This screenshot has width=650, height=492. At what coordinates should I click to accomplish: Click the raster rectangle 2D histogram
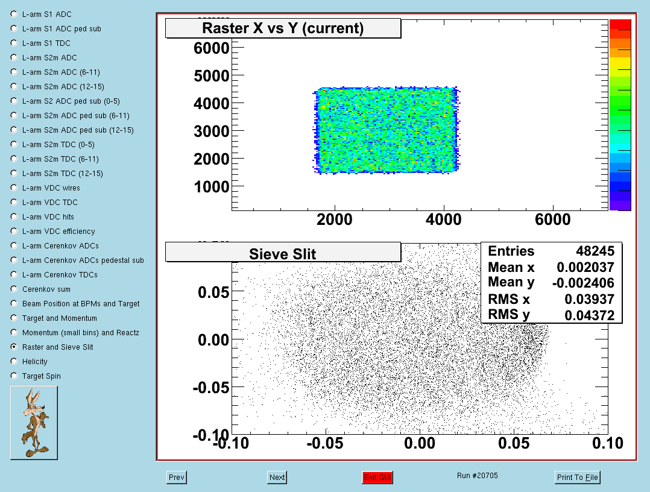[386, 130]
